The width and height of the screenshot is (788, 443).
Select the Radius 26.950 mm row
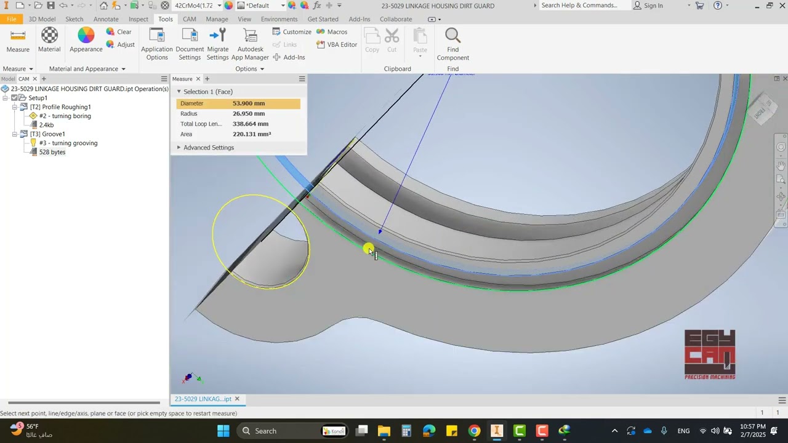238,114
